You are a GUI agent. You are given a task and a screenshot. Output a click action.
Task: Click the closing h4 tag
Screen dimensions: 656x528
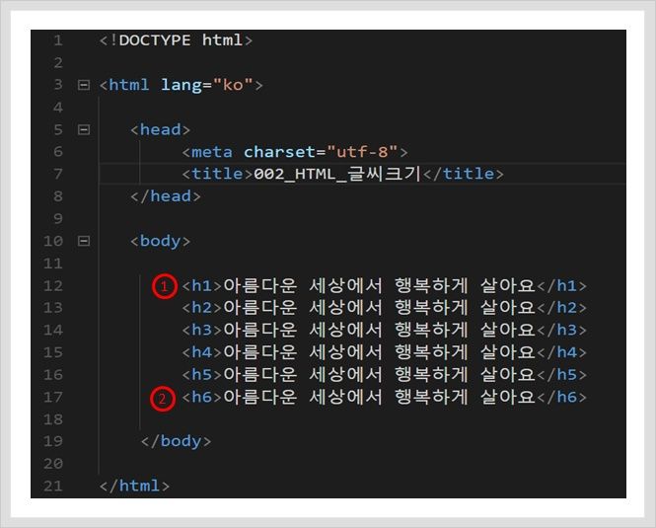pos(561,352)
